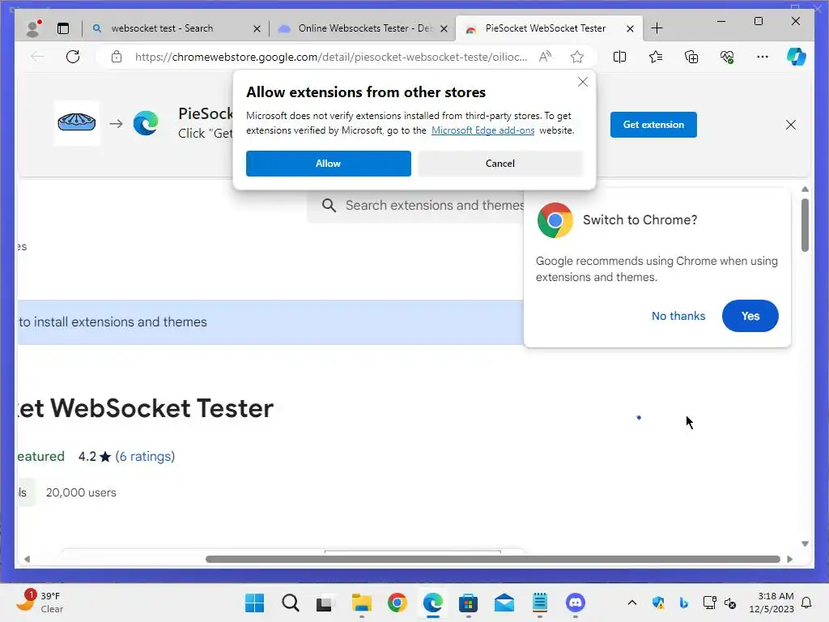Click the Microsoft Edge taskbar icon
This screenshot has width=829, height=622.
(432, 603)
